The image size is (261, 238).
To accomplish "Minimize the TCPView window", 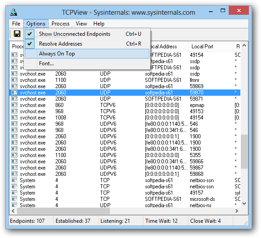I will pyautogui.click(x=211, y=12).
